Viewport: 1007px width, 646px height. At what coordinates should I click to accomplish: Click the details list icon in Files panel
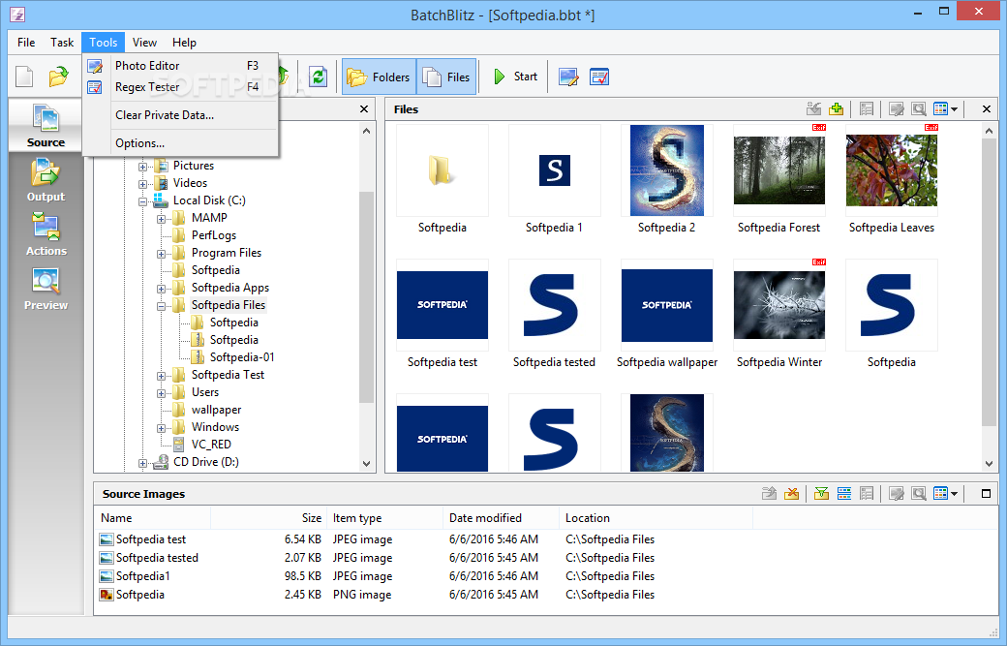(867, 109)
